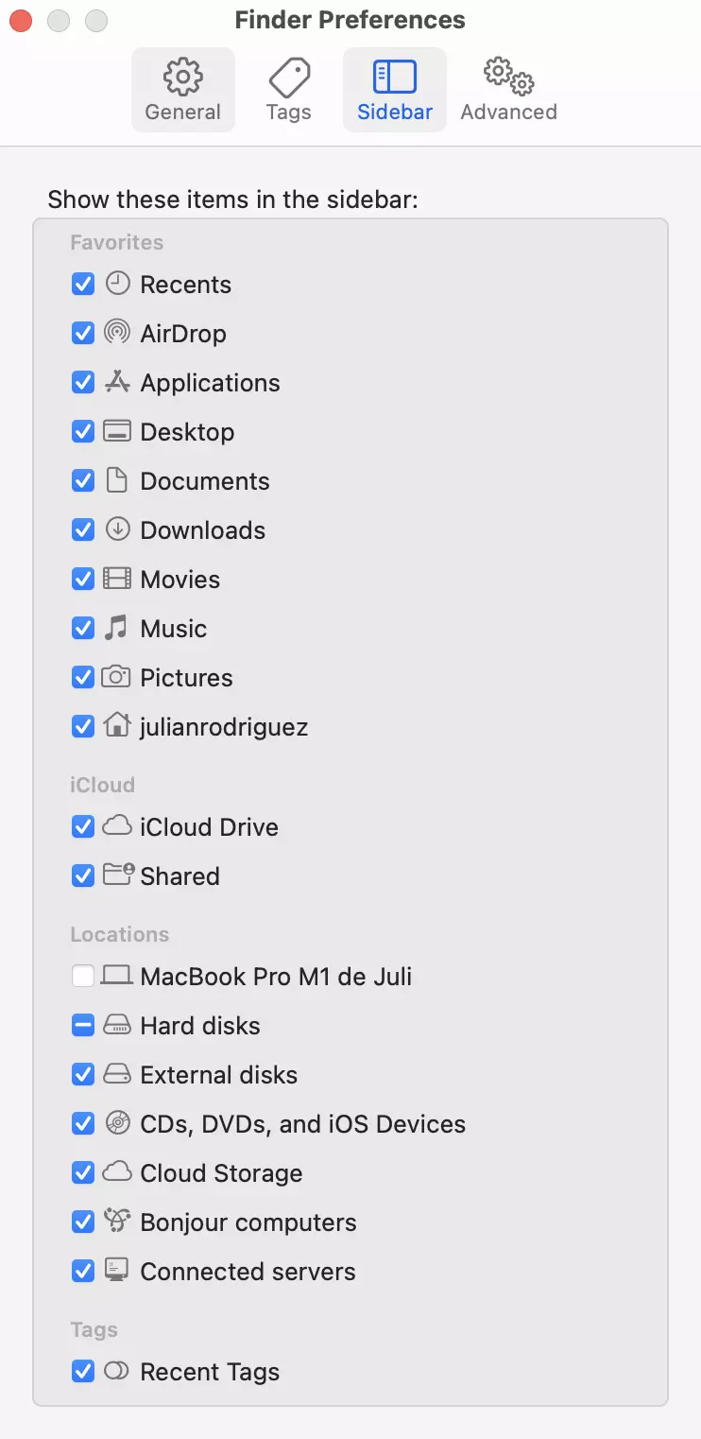Go to the Advanced preferences tab
Image resolution: width=701 pixels, height=1439 pixels.
(508, 91)
